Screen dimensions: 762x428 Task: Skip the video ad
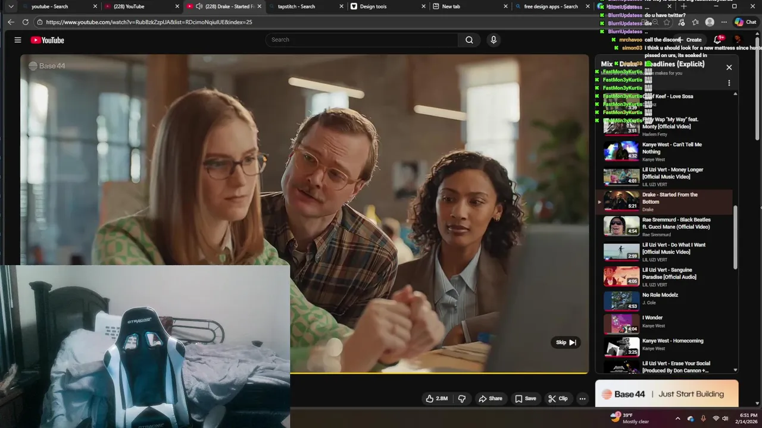click(566, 342)
